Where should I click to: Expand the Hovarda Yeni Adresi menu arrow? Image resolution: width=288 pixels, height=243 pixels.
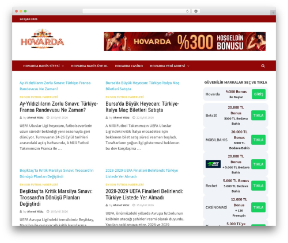coord(188,66)
